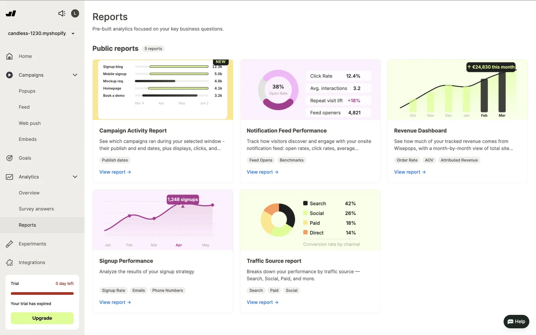Viewport: 536px width, 335px height.
Task: View report for Notification Feed Performance
Action: pos(263,172)
